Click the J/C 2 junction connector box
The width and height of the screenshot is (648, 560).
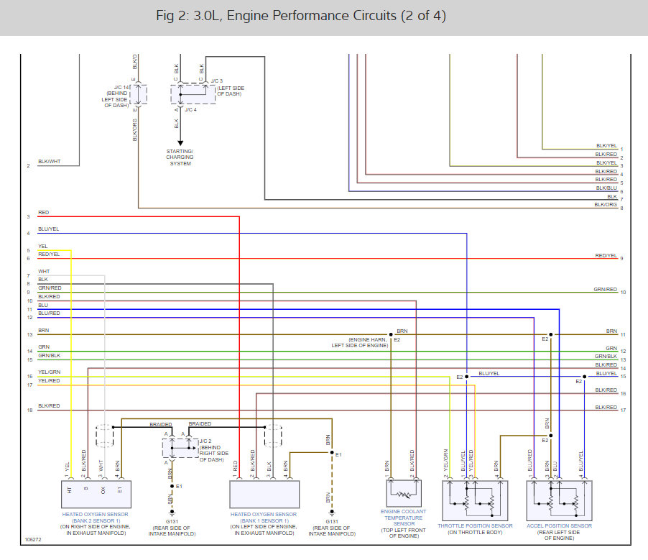click(180, 448)
